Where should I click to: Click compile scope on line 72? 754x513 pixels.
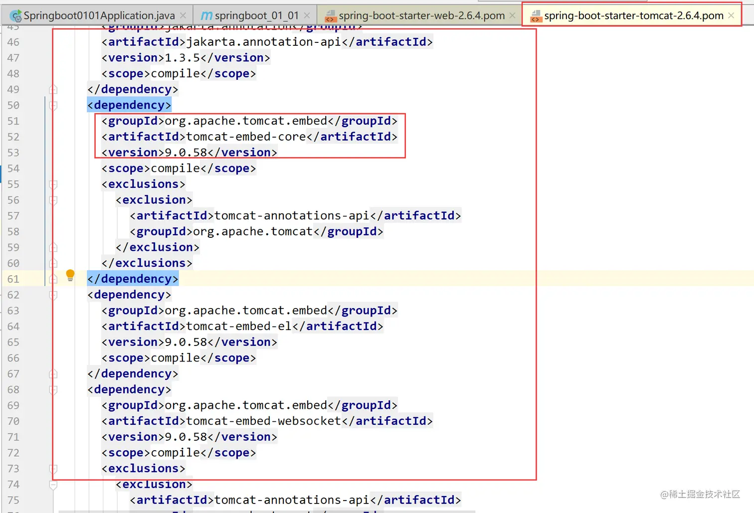pos(176,453)
